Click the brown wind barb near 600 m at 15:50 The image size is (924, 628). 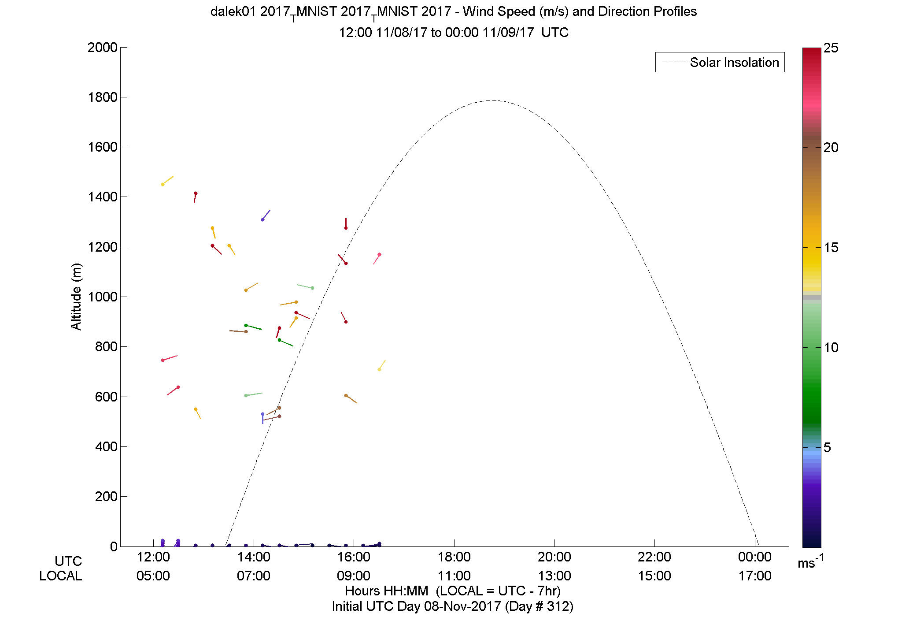point(351,399)
